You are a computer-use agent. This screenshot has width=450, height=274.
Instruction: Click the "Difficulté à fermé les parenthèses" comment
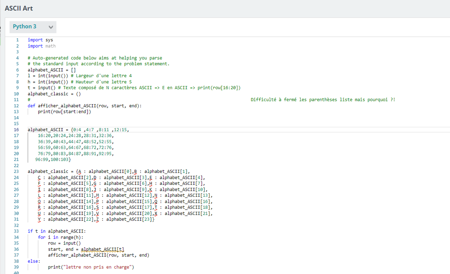(x=322, y=99)
